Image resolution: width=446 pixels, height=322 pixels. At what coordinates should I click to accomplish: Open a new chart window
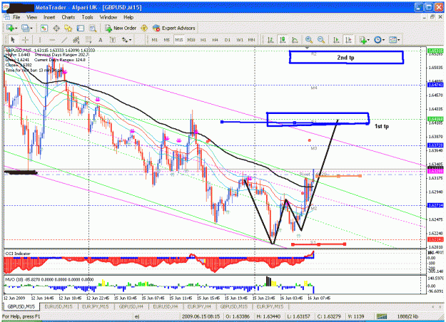(10, 28)
